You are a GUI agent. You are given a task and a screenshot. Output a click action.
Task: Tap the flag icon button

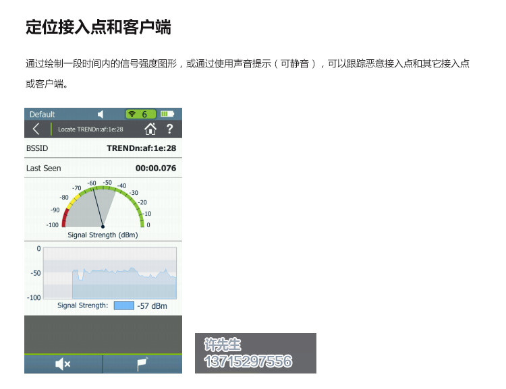(142, 364)
